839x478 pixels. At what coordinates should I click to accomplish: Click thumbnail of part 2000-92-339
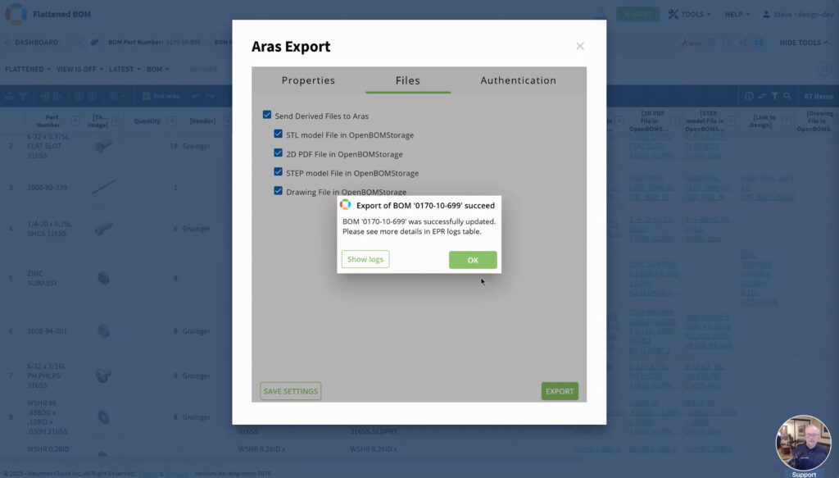pyautogui.click(x=103, y=187)
